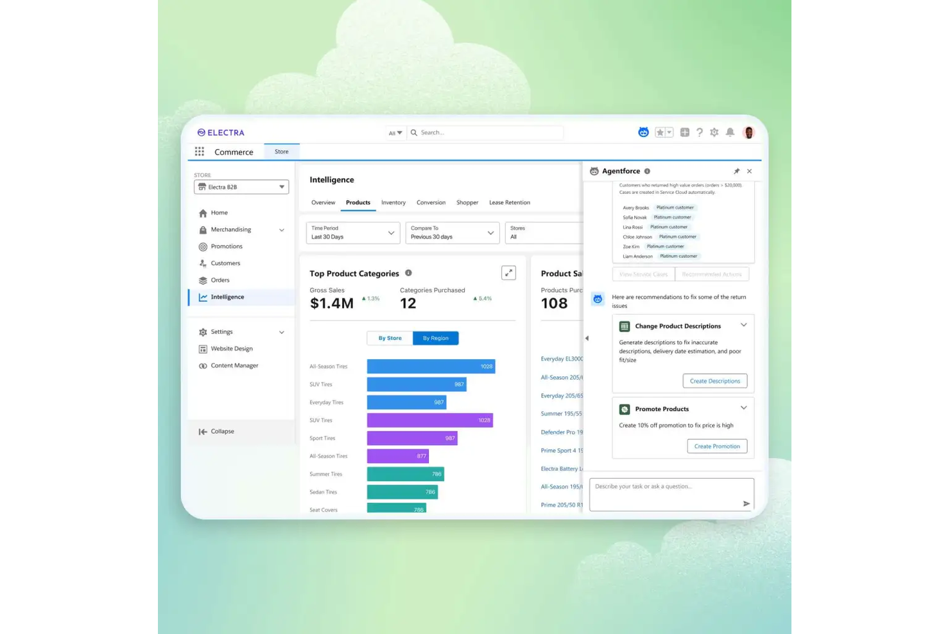Expand the Merchandising chevron
Viewport: 950px width, 634px height.
click(x=281, y=230)
